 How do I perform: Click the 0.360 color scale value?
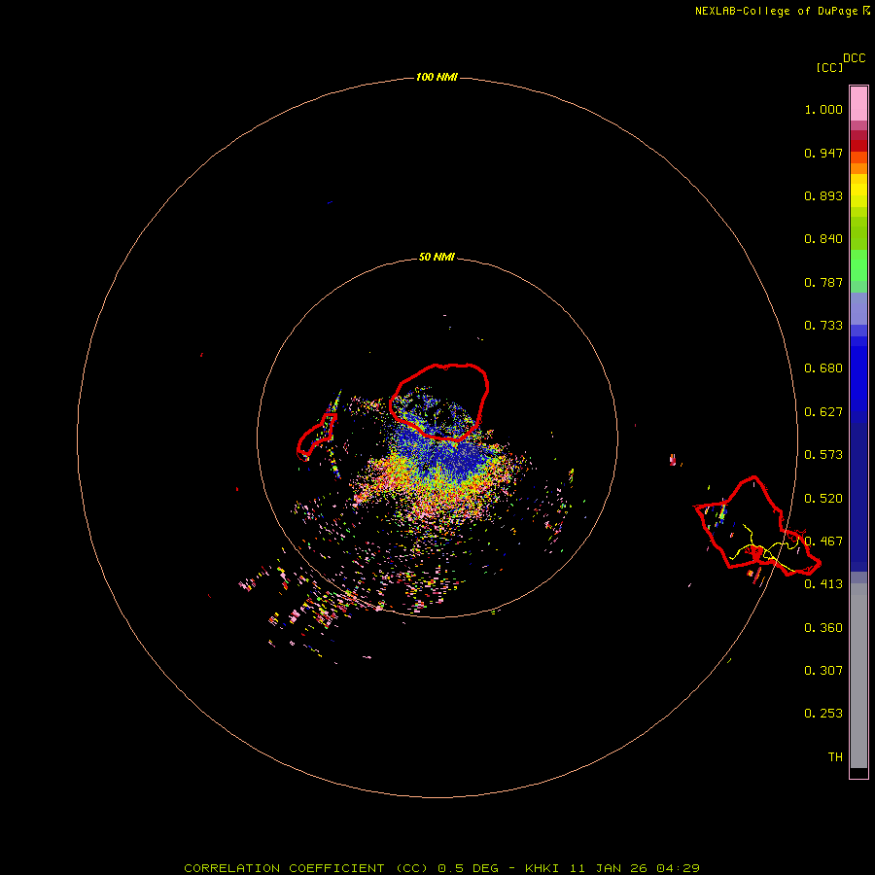coord(823,628)
